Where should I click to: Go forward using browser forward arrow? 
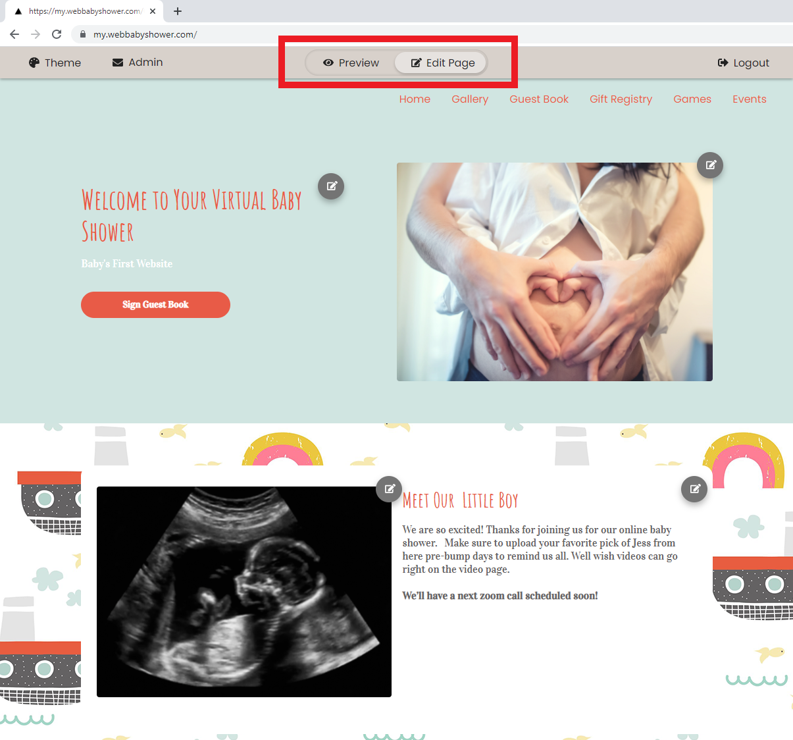click(36, 34)
